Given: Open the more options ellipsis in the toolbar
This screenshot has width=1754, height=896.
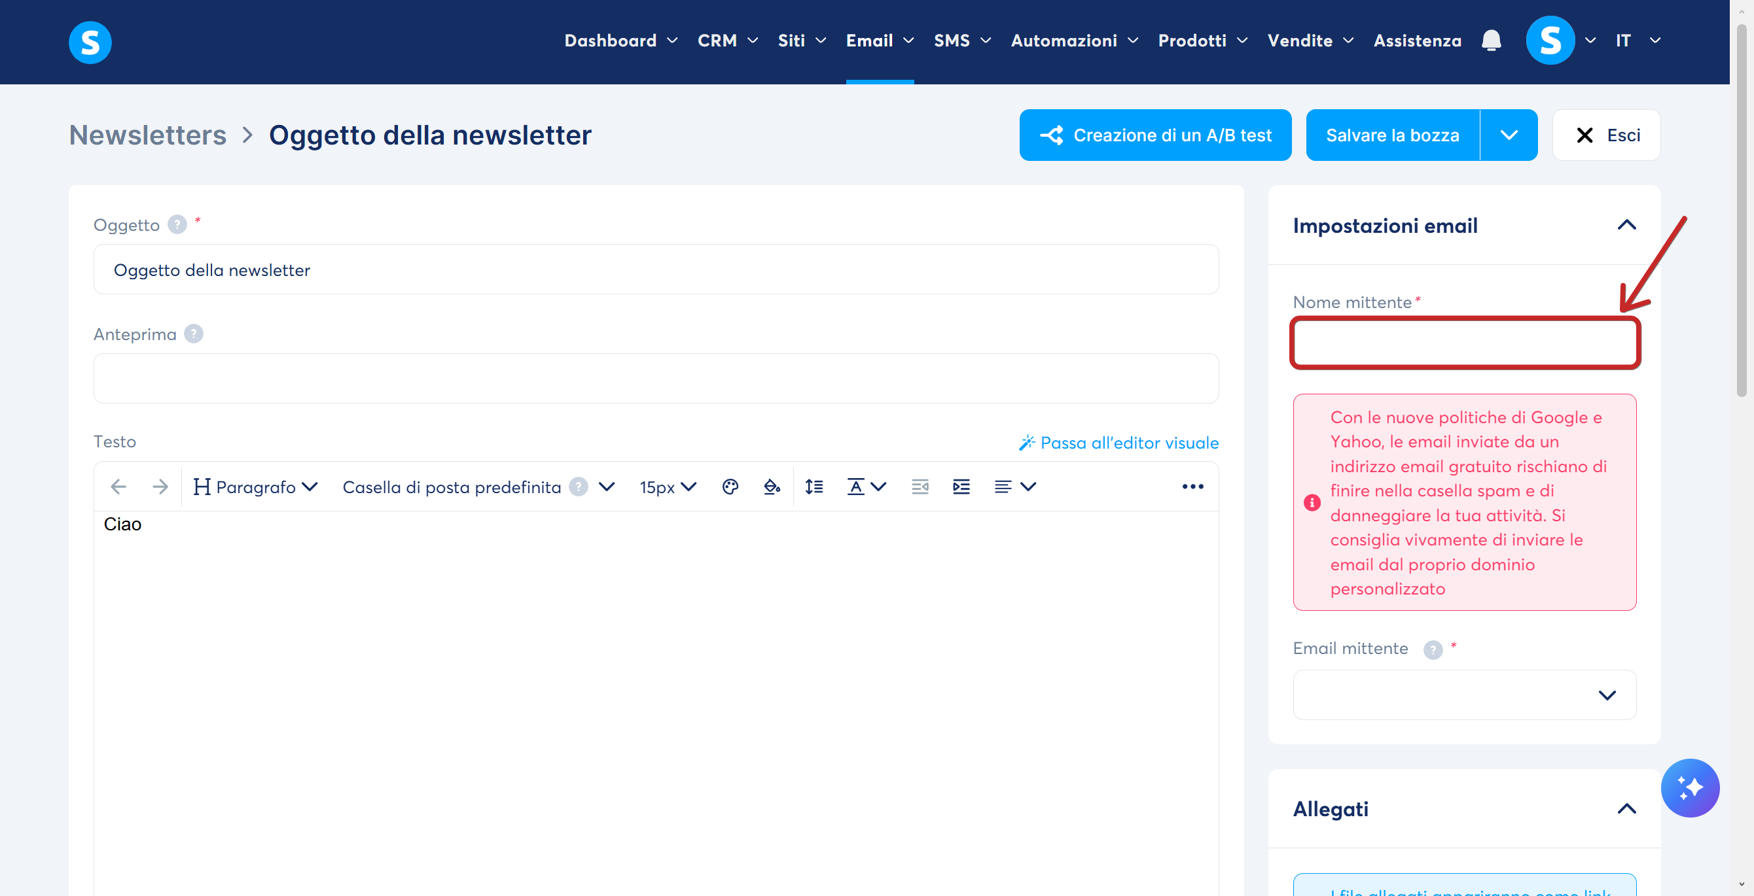Looking at the screenshot, I should pyautogui.click(x=1193, y=487).
